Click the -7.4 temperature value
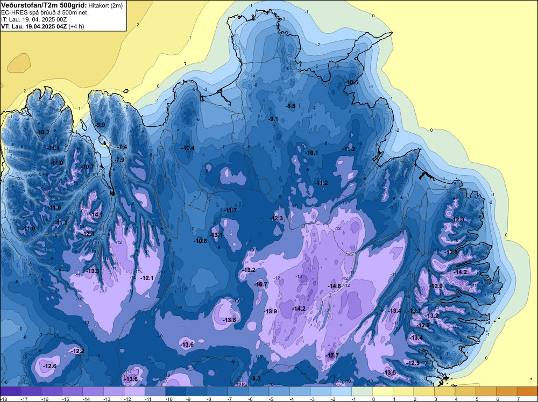 pyautogui.click(x=122, y=147)
